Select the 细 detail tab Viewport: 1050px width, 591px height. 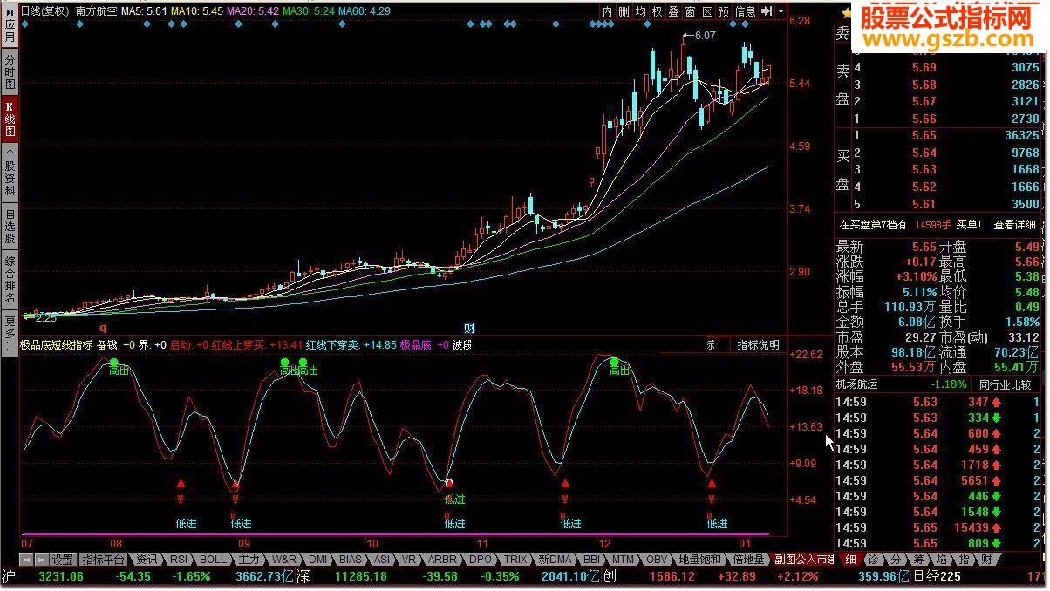coord(850,560)
